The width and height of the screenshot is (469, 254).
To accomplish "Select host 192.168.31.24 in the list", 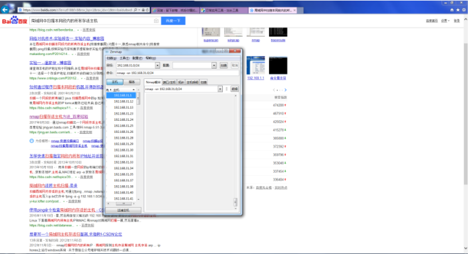I will click(121, 120).
